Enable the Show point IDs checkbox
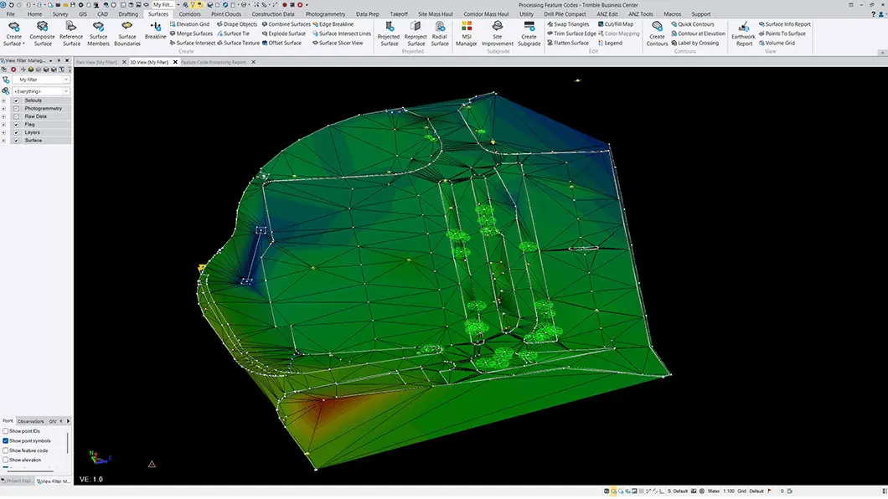Image resolution: width=888 pixels, height=499 pixels. pos(6,430)
